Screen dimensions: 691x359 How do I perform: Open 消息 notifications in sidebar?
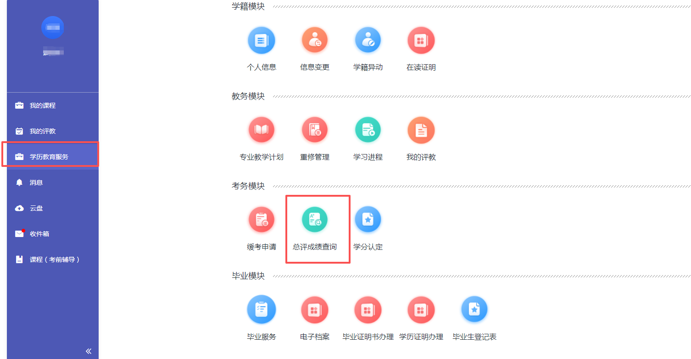click(x=36, y=182)
